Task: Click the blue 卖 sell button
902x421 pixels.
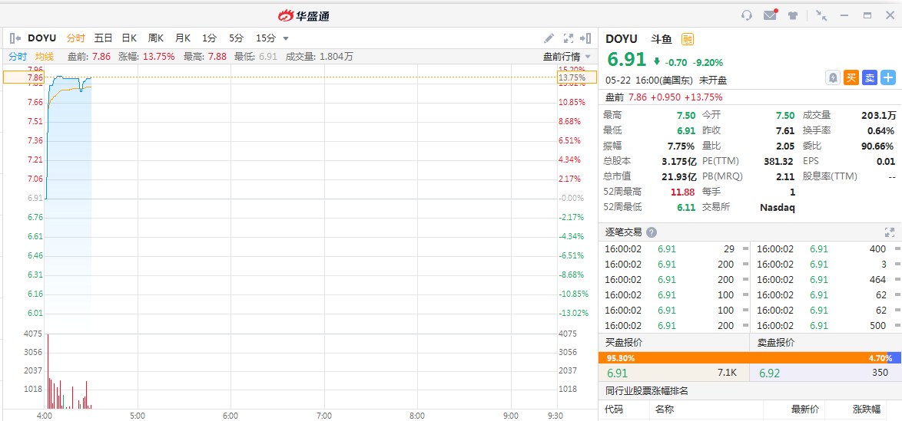Action: (870, 77)
